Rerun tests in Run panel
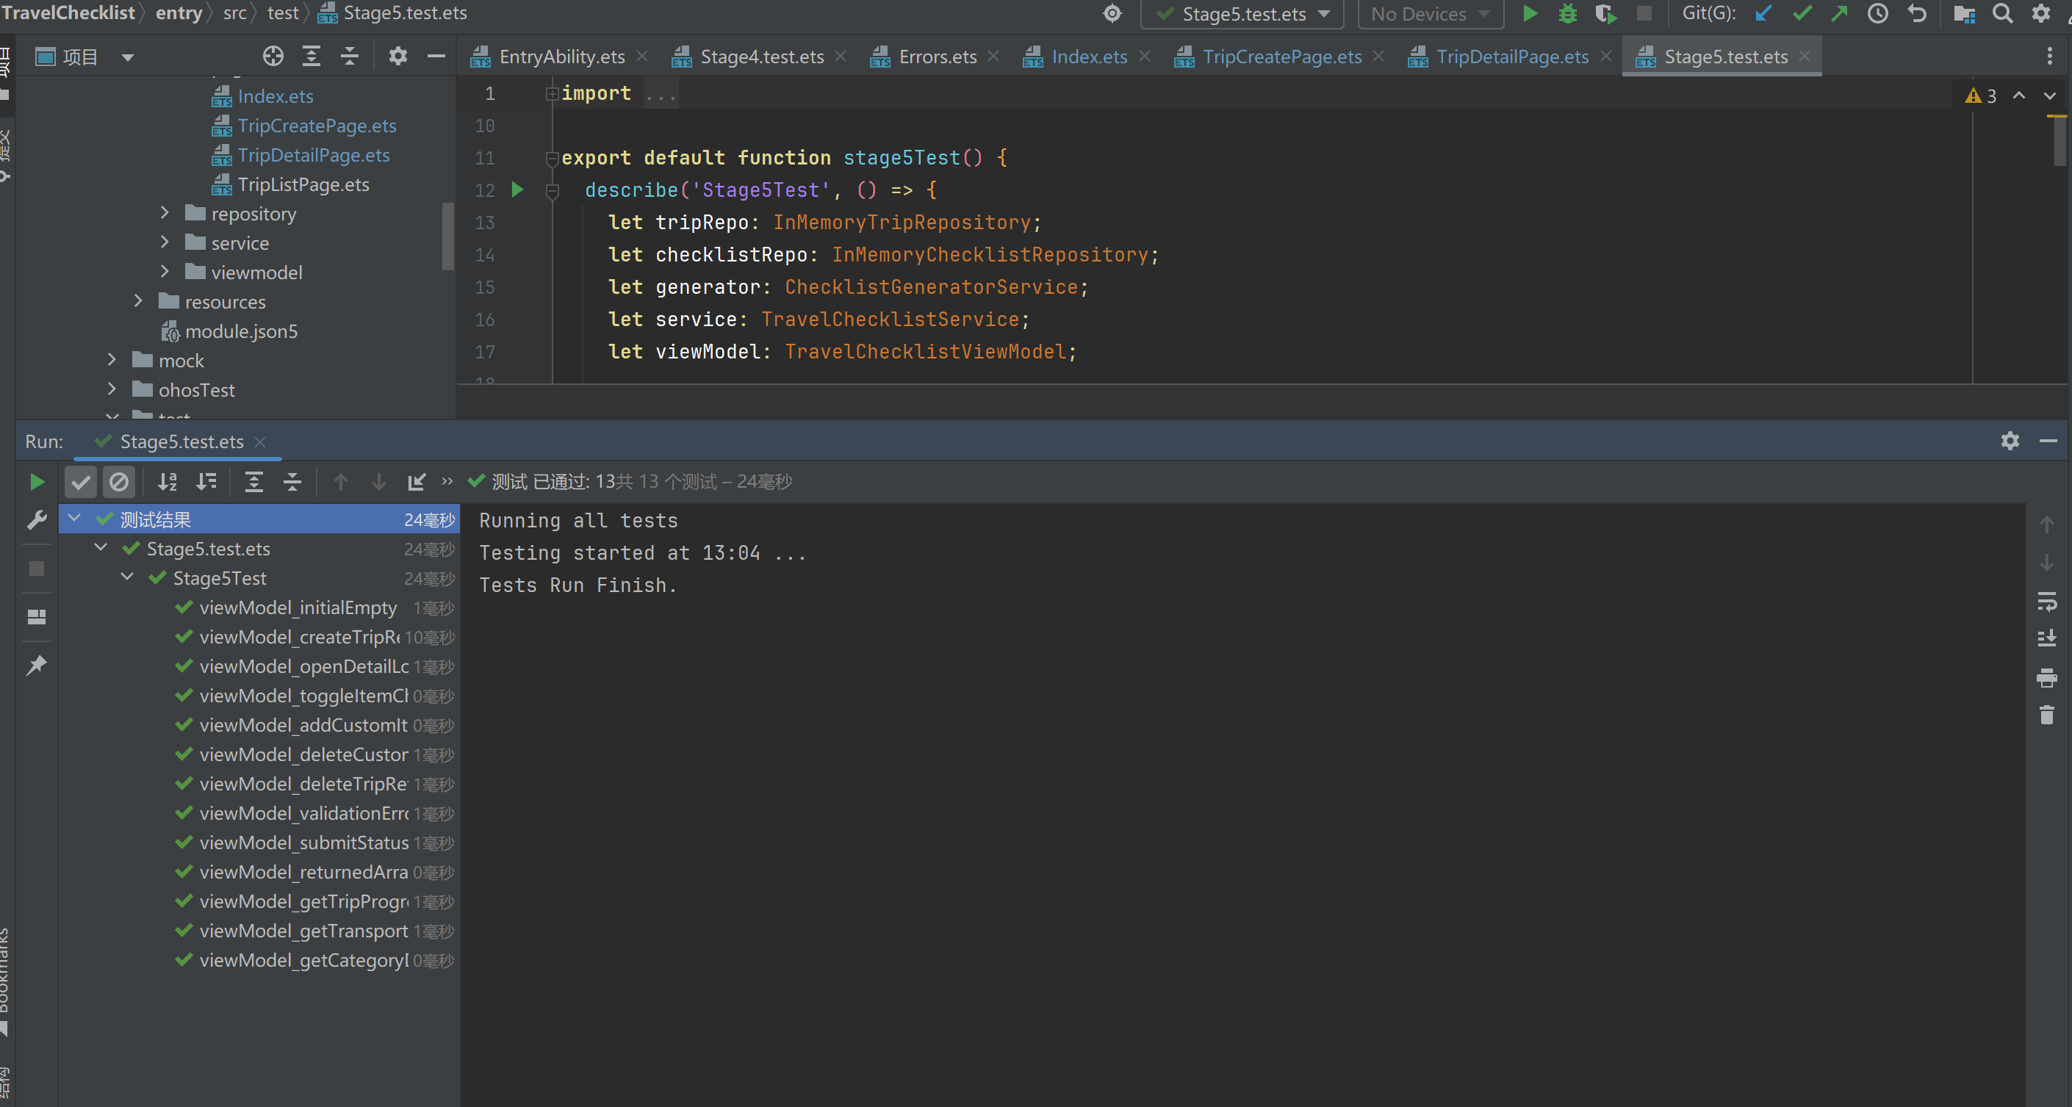 [37, 482]
